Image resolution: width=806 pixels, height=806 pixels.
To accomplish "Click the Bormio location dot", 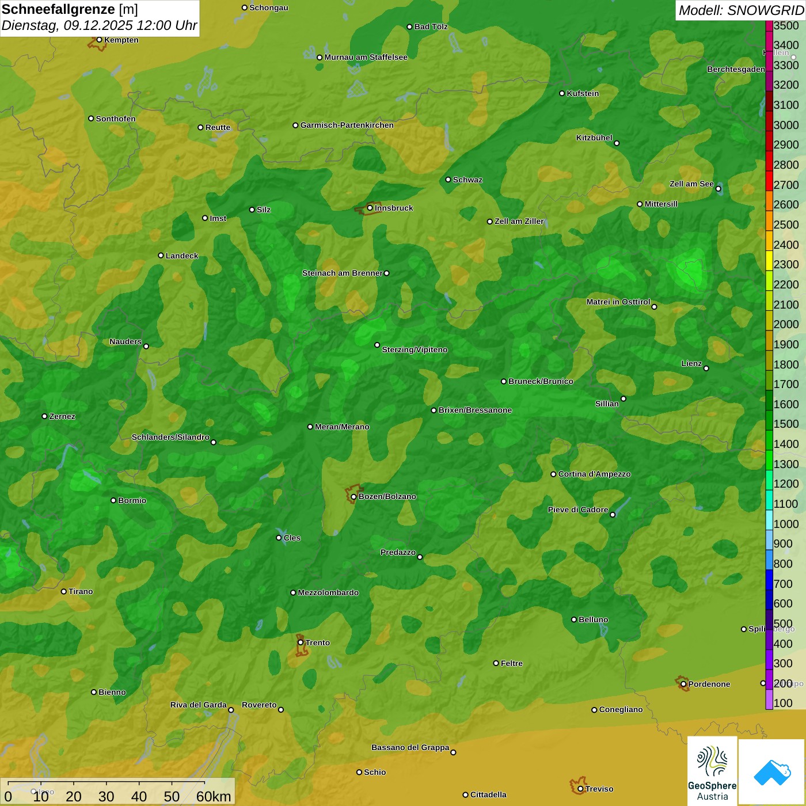I will [x=113, y=500].
